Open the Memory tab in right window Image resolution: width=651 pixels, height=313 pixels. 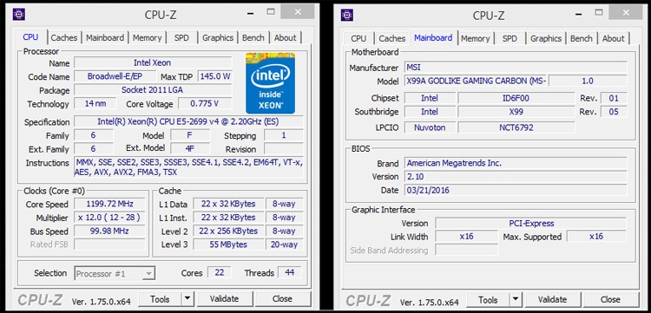pyautogui.click(x=475, y=38)
